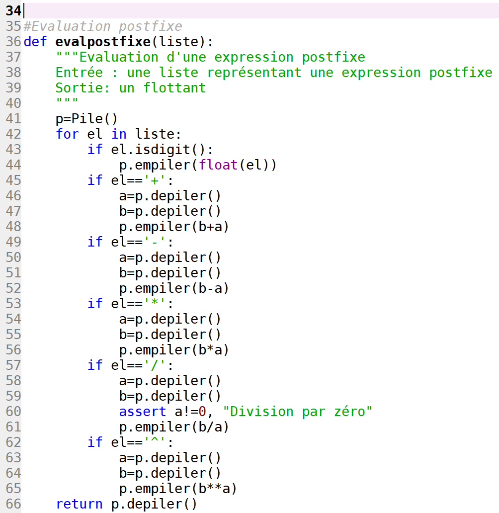Click the line "if el=='*':"

tap(130, 304)
